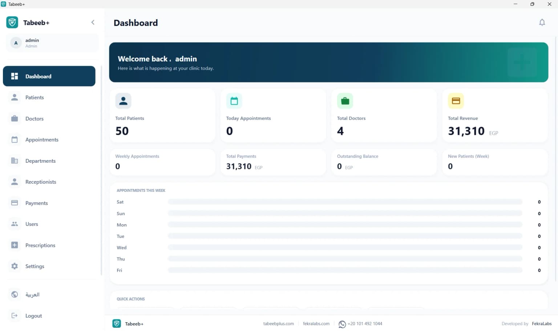Click the Doctors briefcase icon in sidebar
The height and width of the screenshot is (331, 558).
pyautogui.click(x=15, y=118)
